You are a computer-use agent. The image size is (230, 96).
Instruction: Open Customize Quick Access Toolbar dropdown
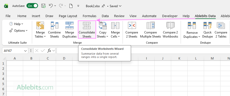coord(78,6)
